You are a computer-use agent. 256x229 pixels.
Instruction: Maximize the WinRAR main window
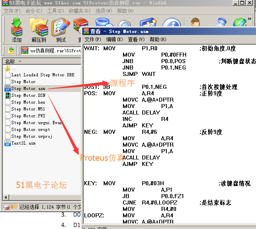point(242,3)
